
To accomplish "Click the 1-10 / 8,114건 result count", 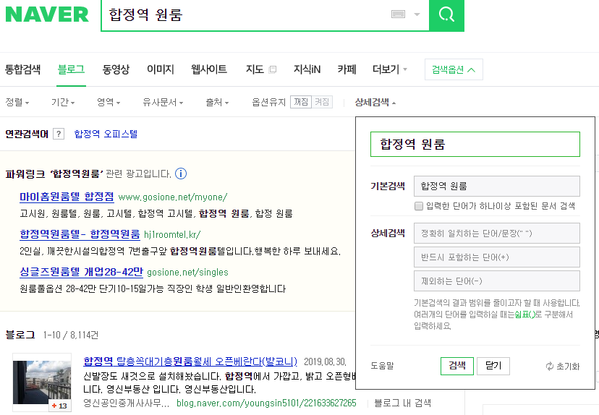I will [71, 335].
